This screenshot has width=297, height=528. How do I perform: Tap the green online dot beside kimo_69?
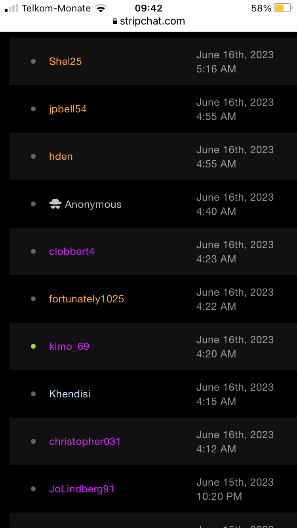coord(33,346)
